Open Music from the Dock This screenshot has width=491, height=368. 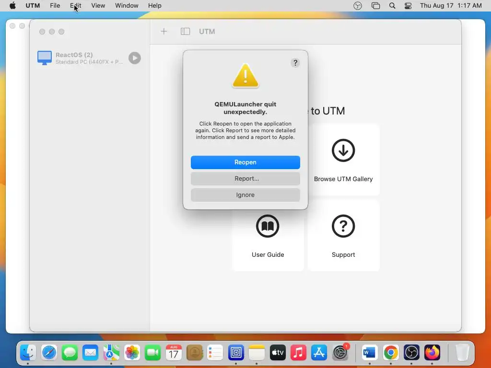coord(298,353)
